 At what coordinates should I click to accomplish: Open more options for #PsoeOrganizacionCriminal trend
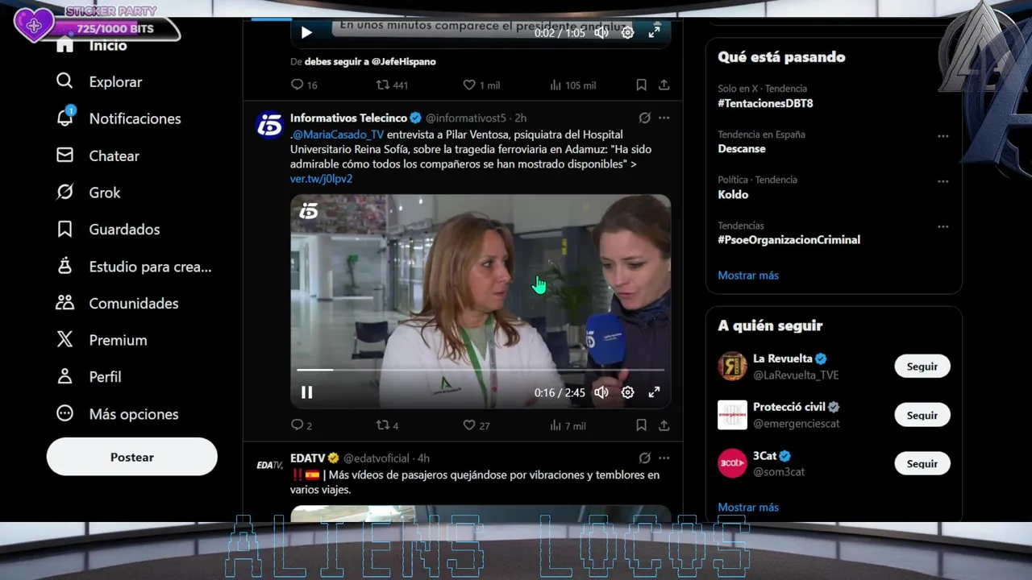943,227
